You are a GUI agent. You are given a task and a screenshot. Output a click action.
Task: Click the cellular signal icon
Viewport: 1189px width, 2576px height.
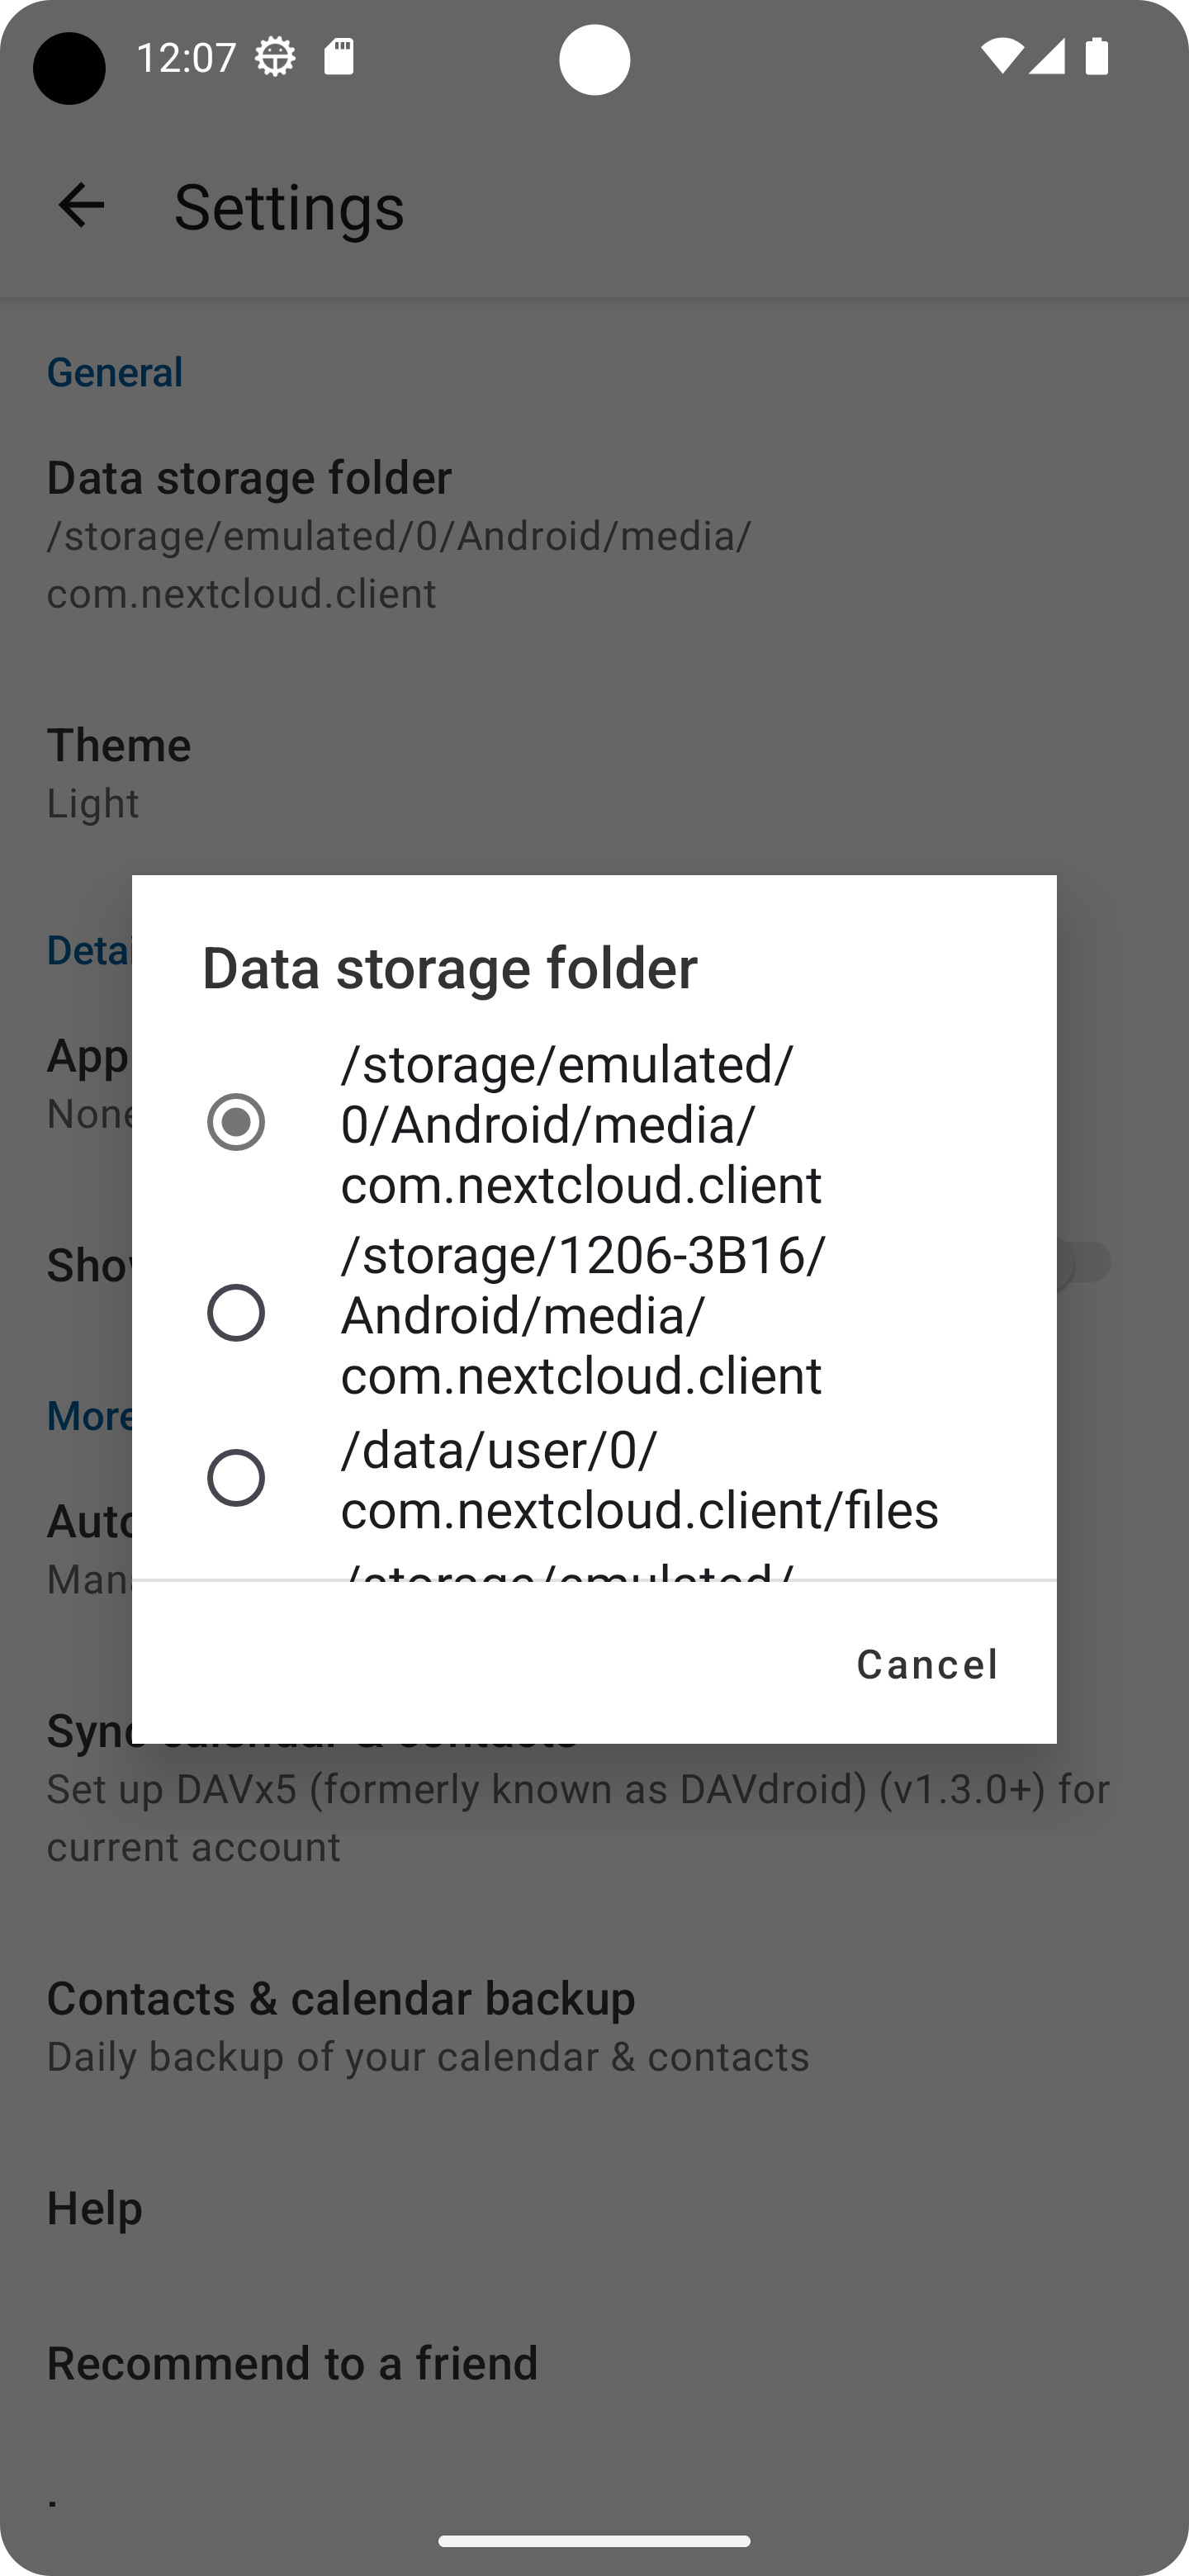coord(1046,56)
